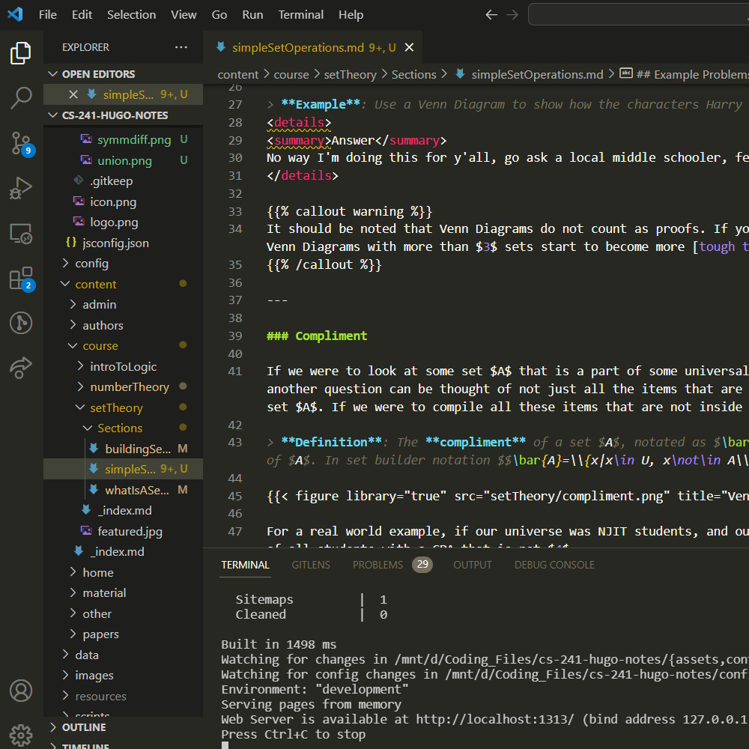Open Extensions view showing 2 updates
749x749 pixels.
(x=21, y=278)
